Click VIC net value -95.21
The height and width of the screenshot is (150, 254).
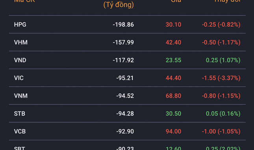tap(125, 78)
